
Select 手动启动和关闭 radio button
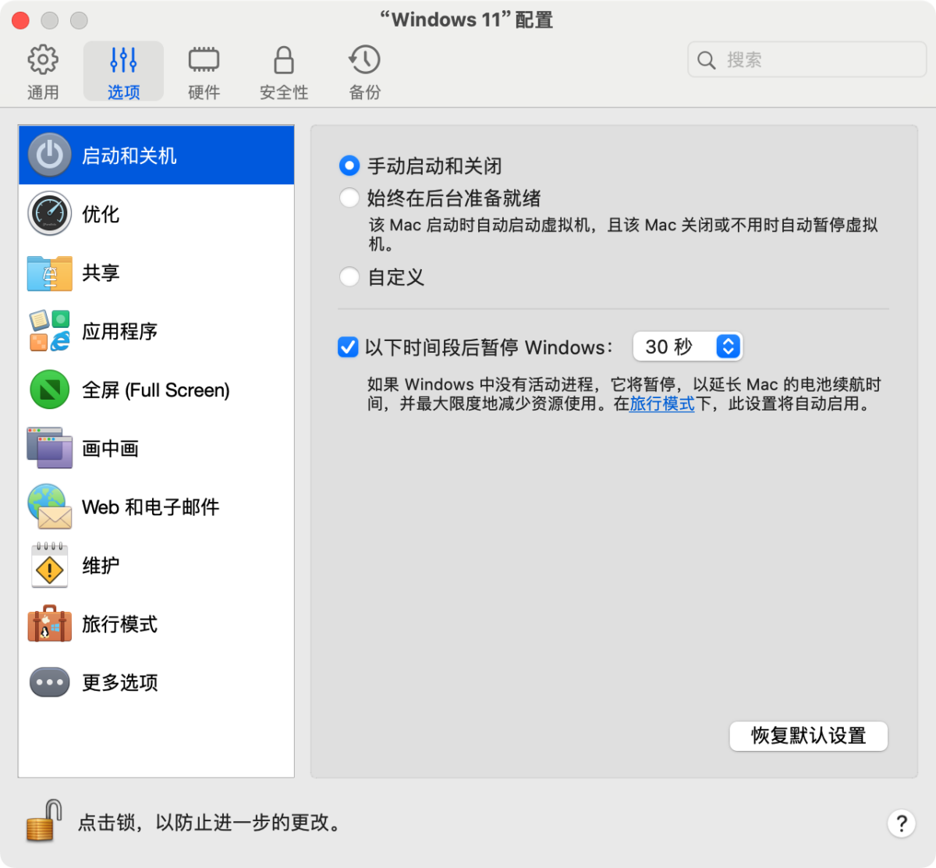349,165
